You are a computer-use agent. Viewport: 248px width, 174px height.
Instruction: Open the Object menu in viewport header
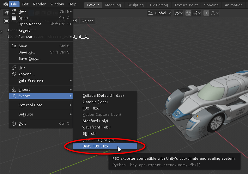[87, 21]
